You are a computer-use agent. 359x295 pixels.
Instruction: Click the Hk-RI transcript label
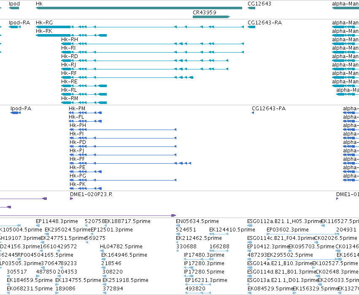(x=68, y=48)
